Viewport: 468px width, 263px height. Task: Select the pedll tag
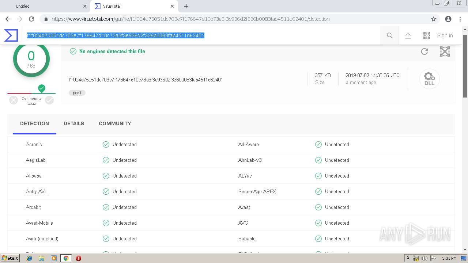(77, 93)
